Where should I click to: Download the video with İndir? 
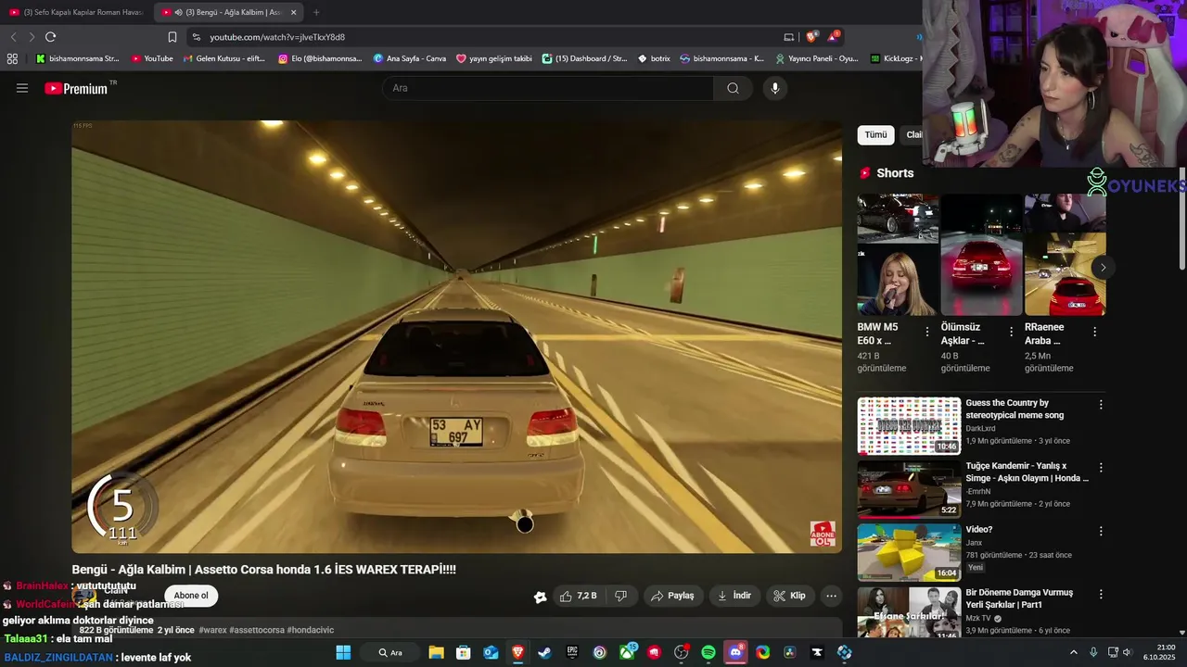734,596
